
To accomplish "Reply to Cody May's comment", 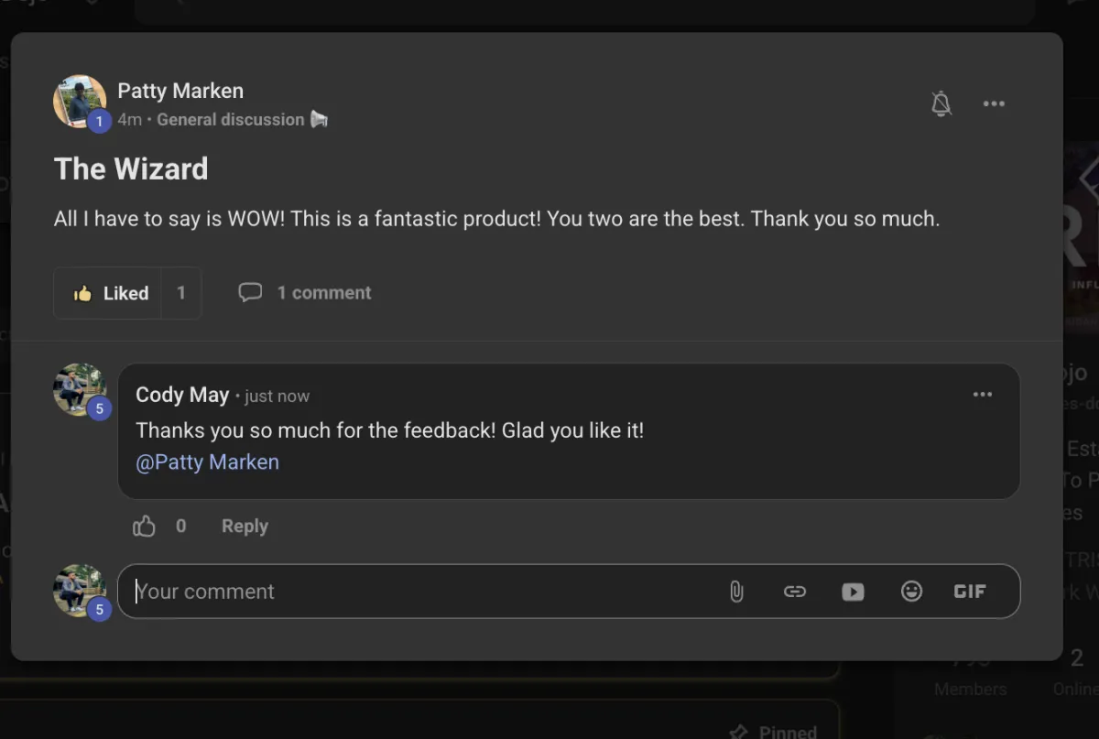I will [245, 527].
